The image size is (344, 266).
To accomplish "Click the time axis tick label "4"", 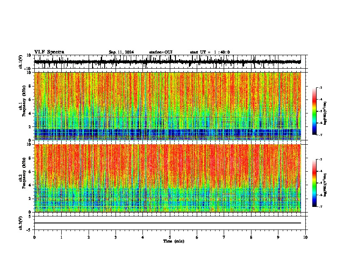I will coord(143,237).
